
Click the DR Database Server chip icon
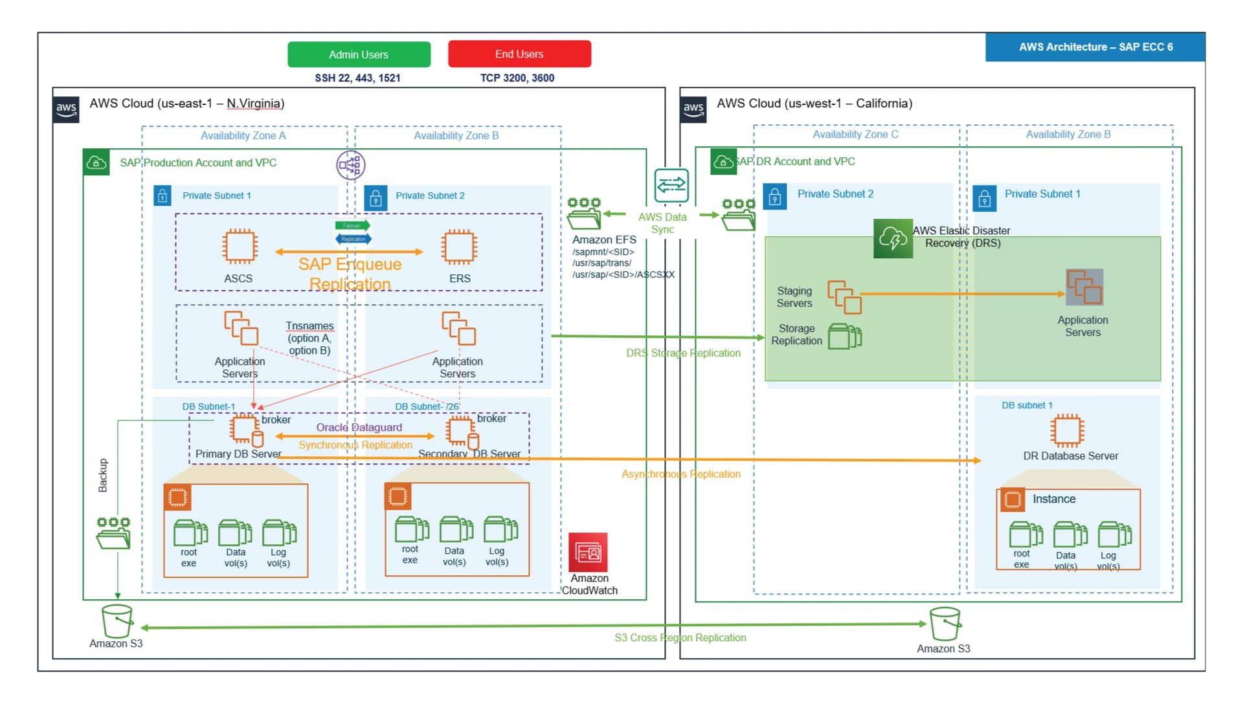click(1067, 431)
